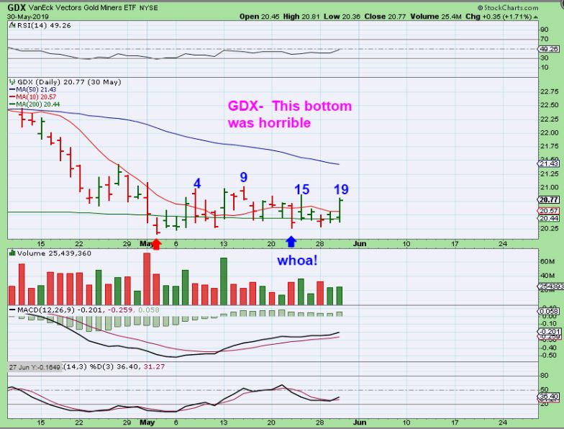
Task: Click the Close 20.77 value in header
Action: pyautogui.click(x=386, y=17)
